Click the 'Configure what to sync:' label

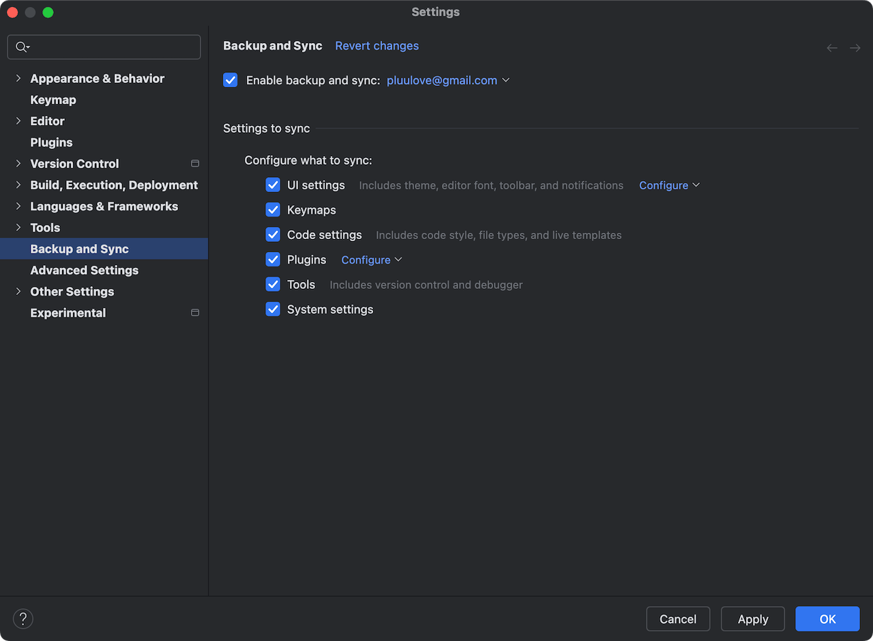tap(308, 161)
